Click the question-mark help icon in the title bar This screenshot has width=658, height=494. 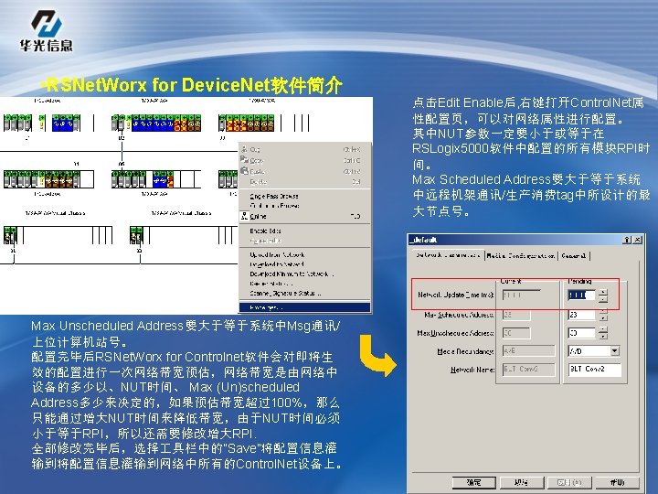(627, 240)
